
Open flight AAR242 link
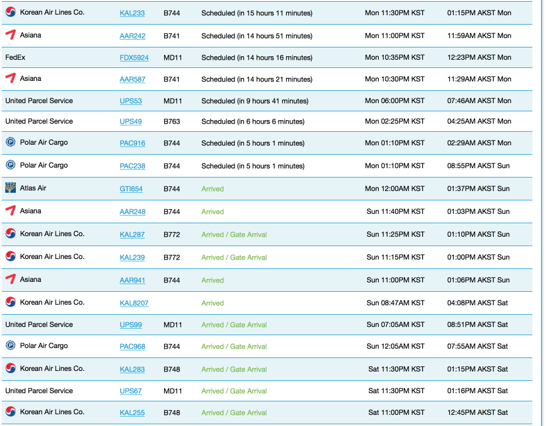point(132,36)
